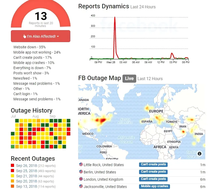Click Mobile app not working - 24% entry
This screenshot has height=189, width=212.
pos(37,52)
